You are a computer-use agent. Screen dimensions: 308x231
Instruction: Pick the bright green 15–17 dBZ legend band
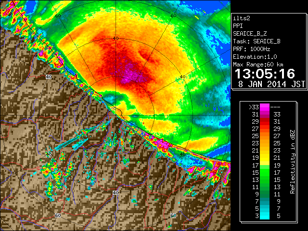point(265,172)
